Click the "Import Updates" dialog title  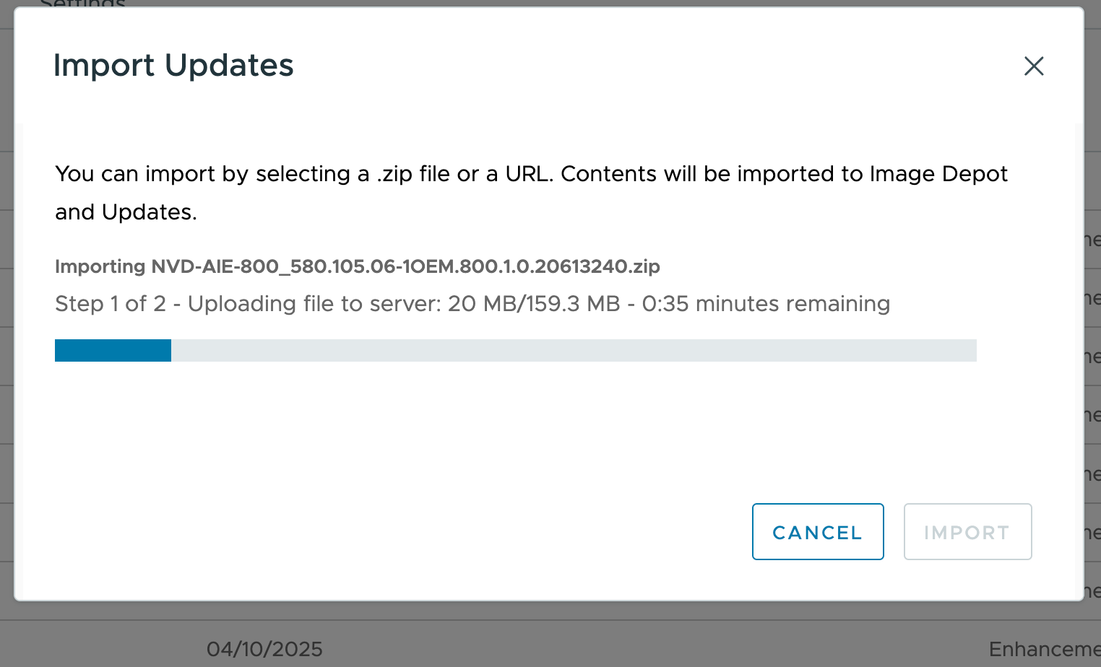[173, 66]
